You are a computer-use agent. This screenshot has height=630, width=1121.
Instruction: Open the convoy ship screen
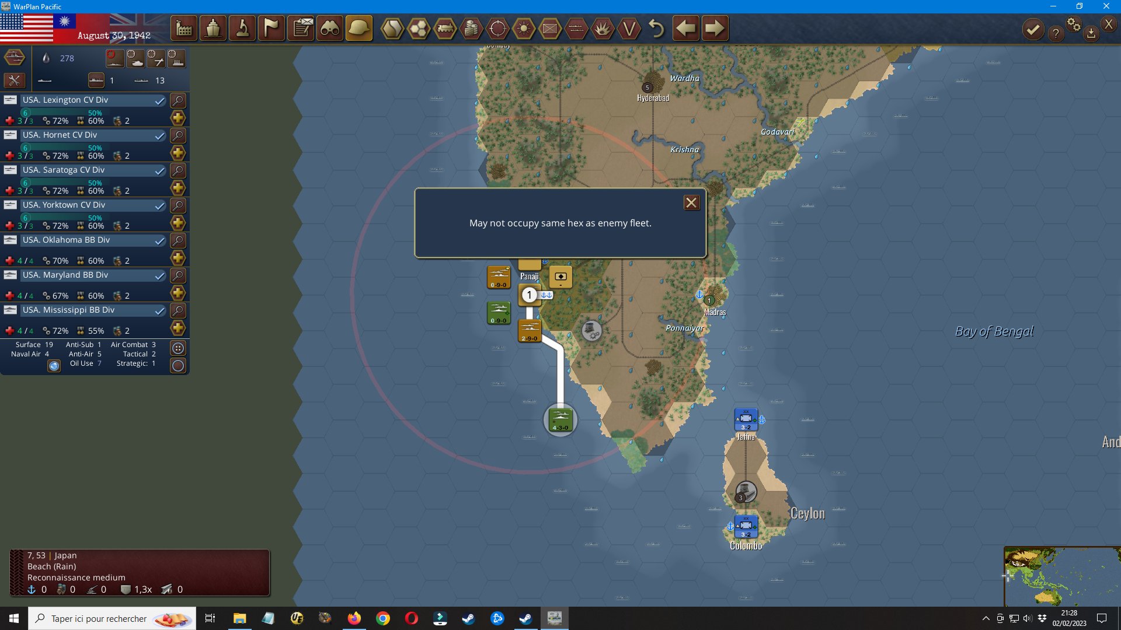coord(213,29)
